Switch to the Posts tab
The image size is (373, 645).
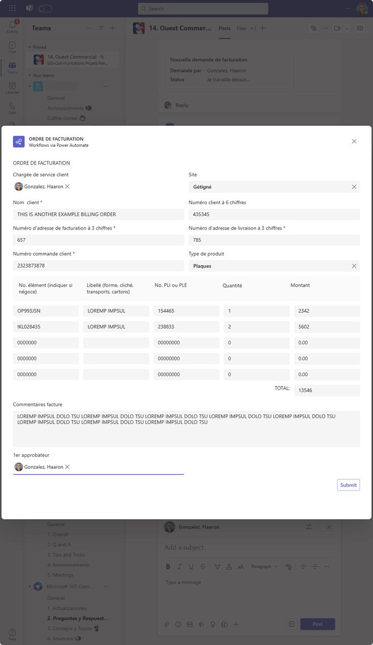point(225,28)
